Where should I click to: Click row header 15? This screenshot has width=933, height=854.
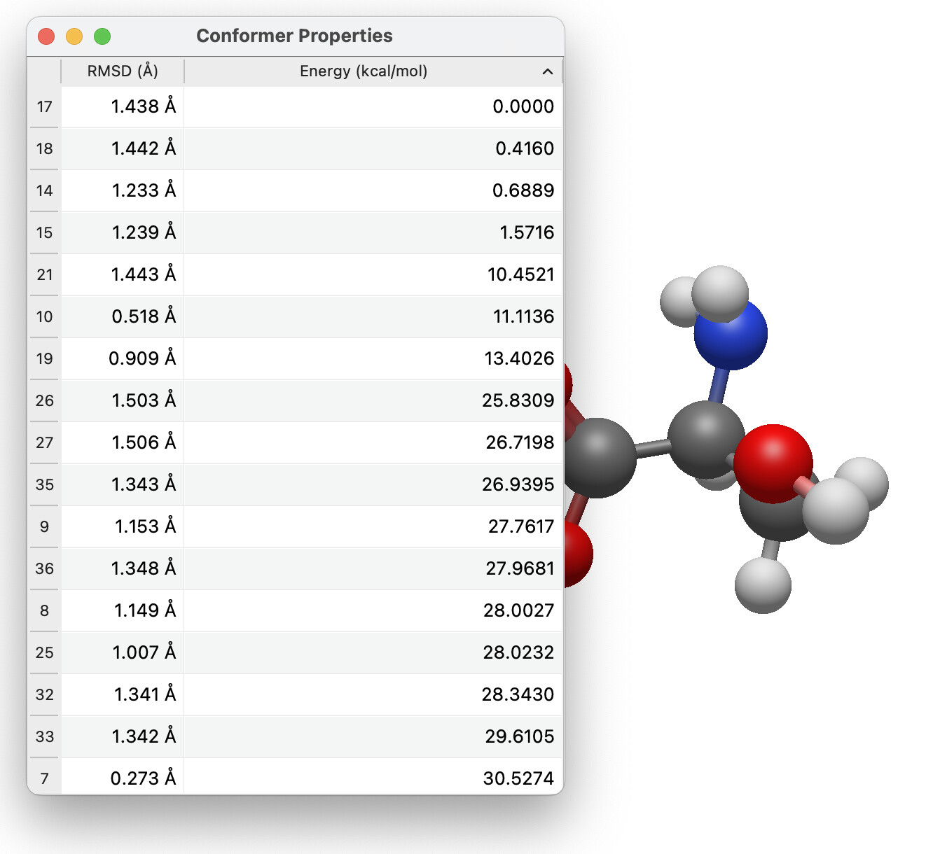(x=44, y=232)
